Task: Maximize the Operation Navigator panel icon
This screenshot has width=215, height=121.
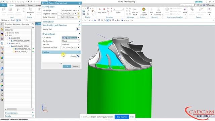Action: pos(33,24)
